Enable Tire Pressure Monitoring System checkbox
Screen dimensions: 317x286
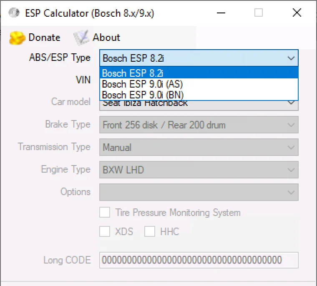[105, 213]
